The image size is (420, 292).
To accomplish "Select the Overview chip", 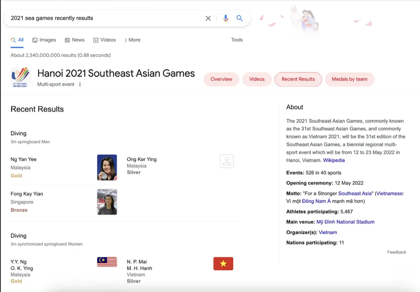I will tap(221, 79).
